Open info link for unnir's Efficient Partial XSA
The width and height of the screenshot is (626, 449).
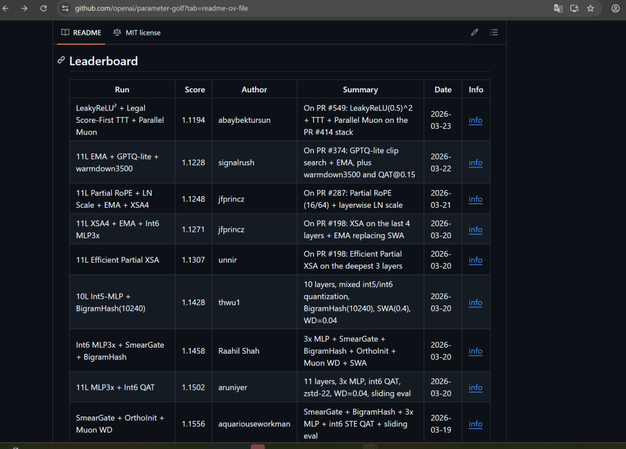[x=475, y=260]
